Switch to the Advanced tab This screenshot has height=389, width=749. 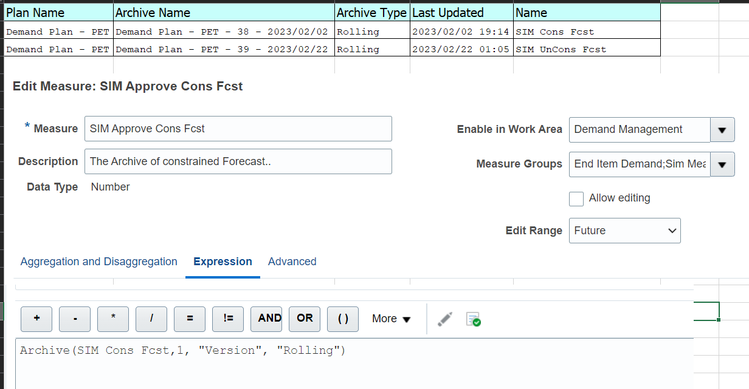tap(292, 262)
